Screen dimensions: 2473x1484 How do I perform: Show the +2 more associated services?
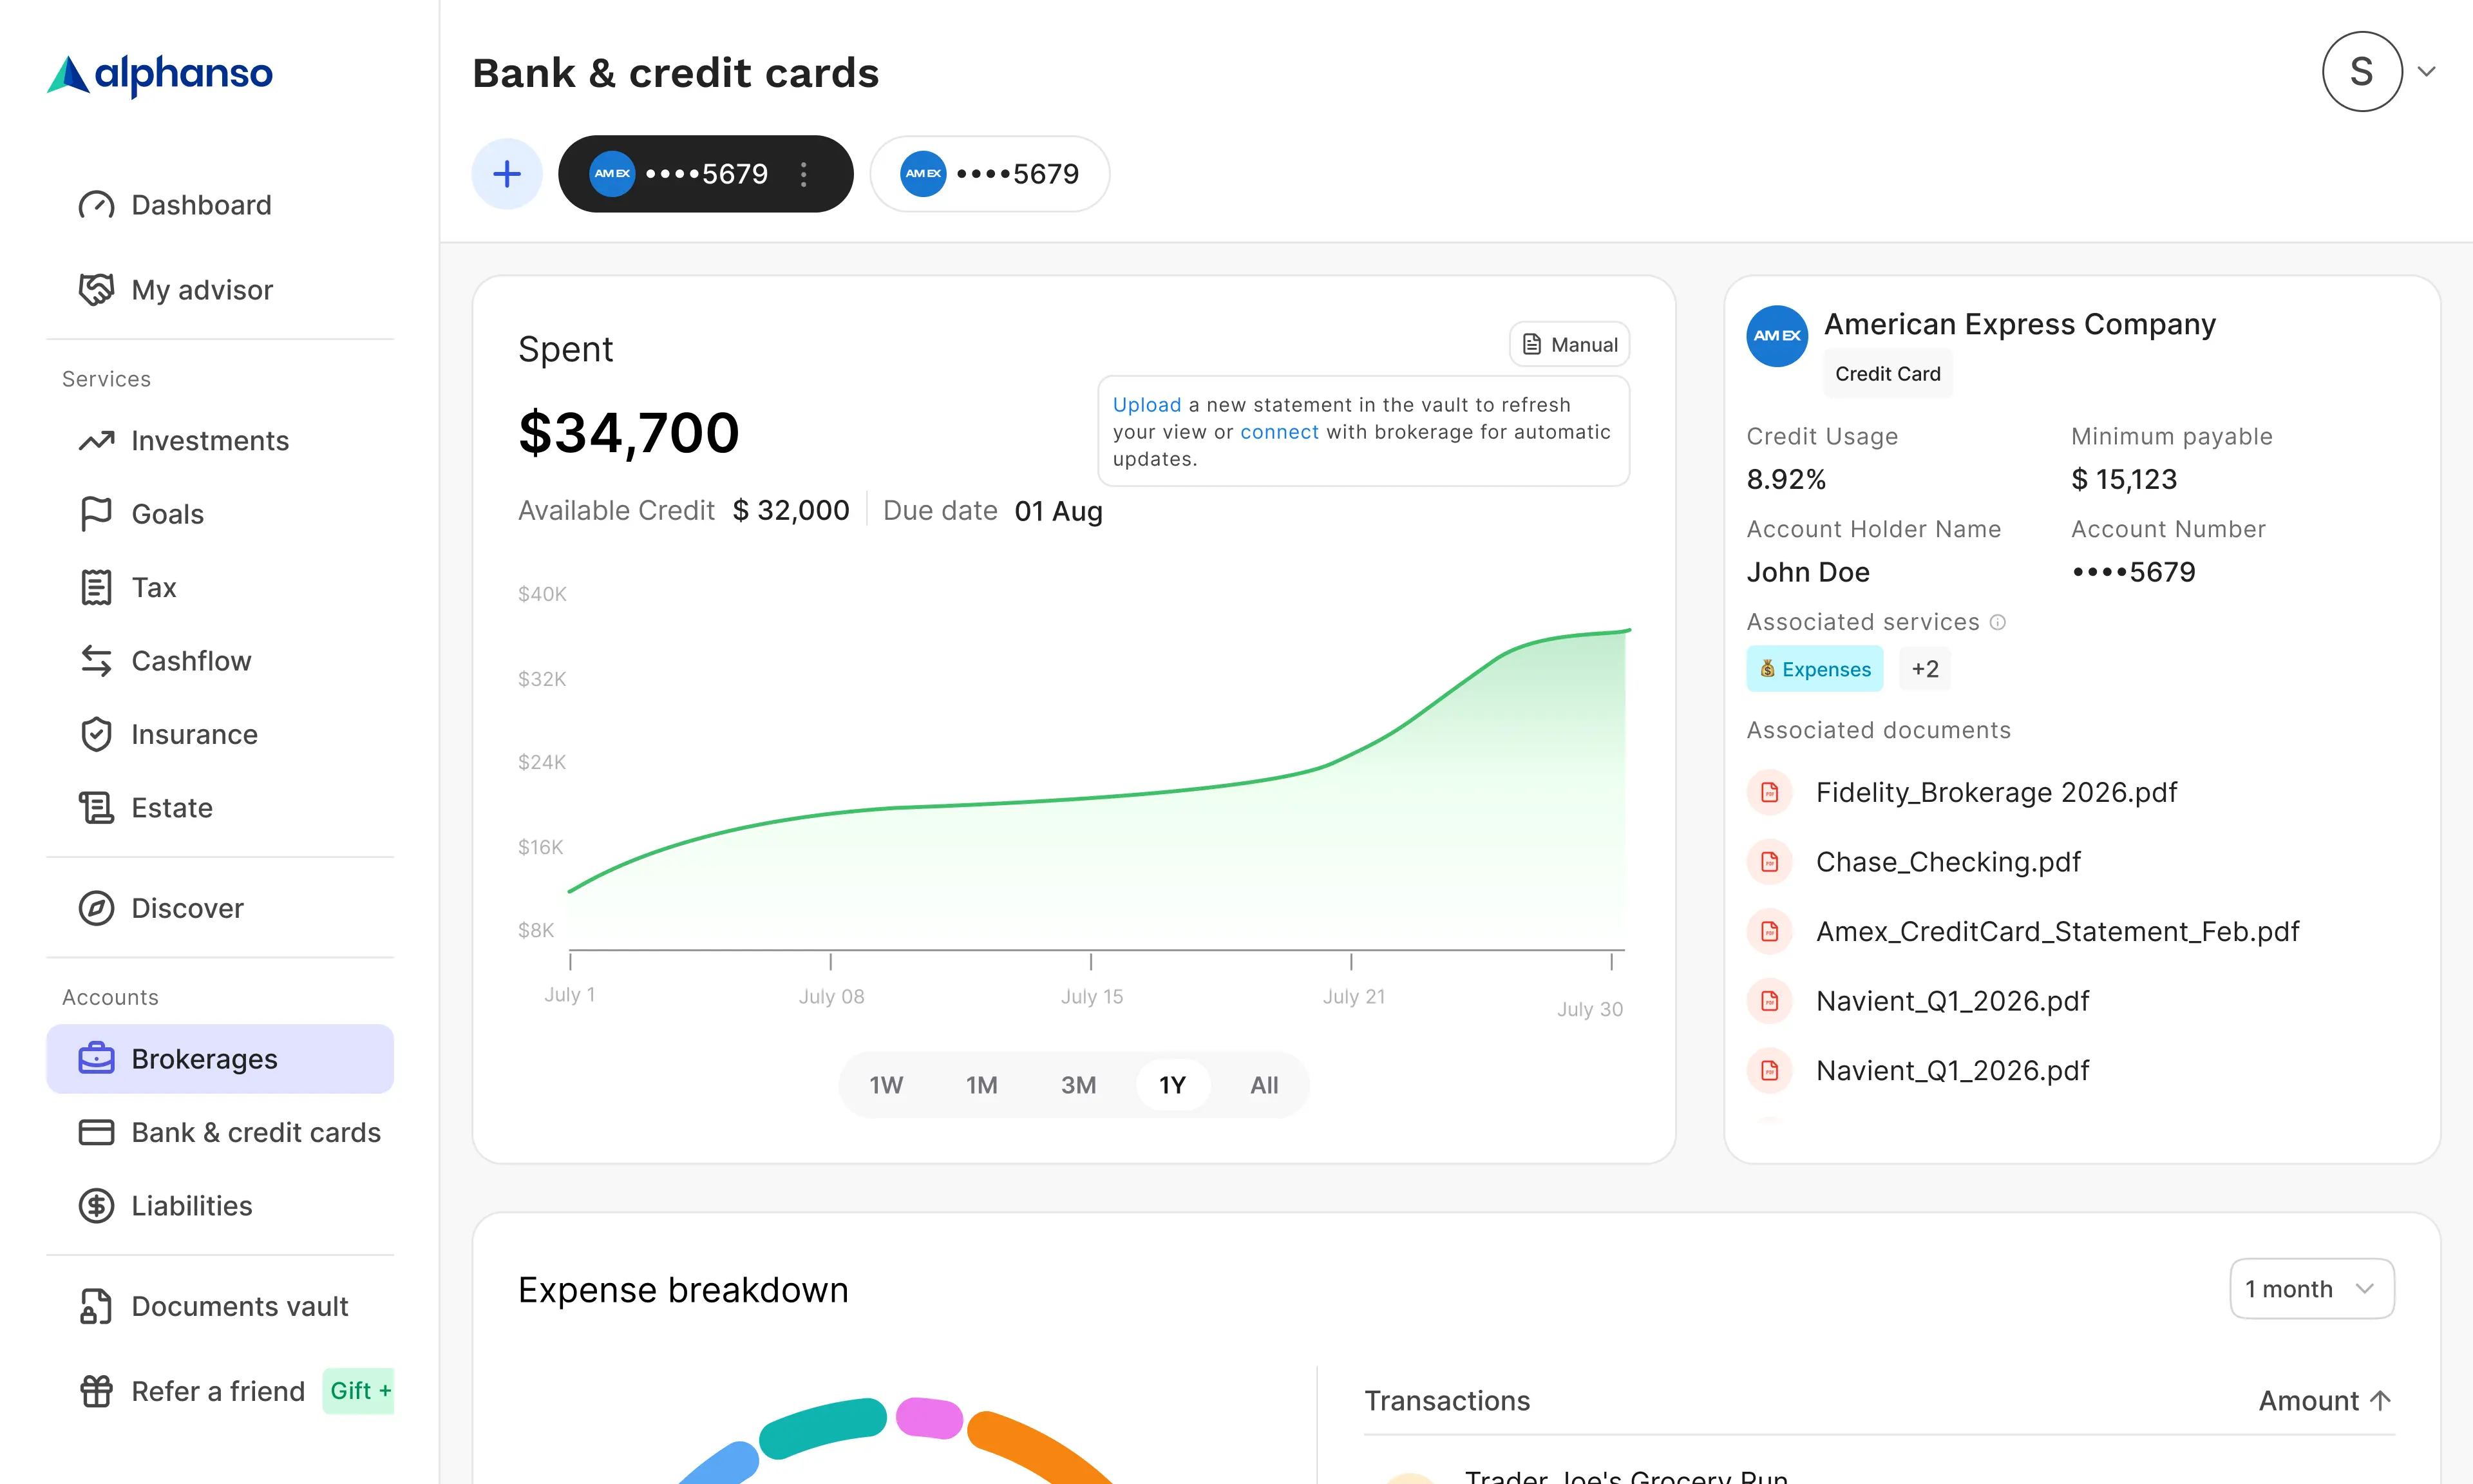pyautogui.click(x=1924, y=669)
